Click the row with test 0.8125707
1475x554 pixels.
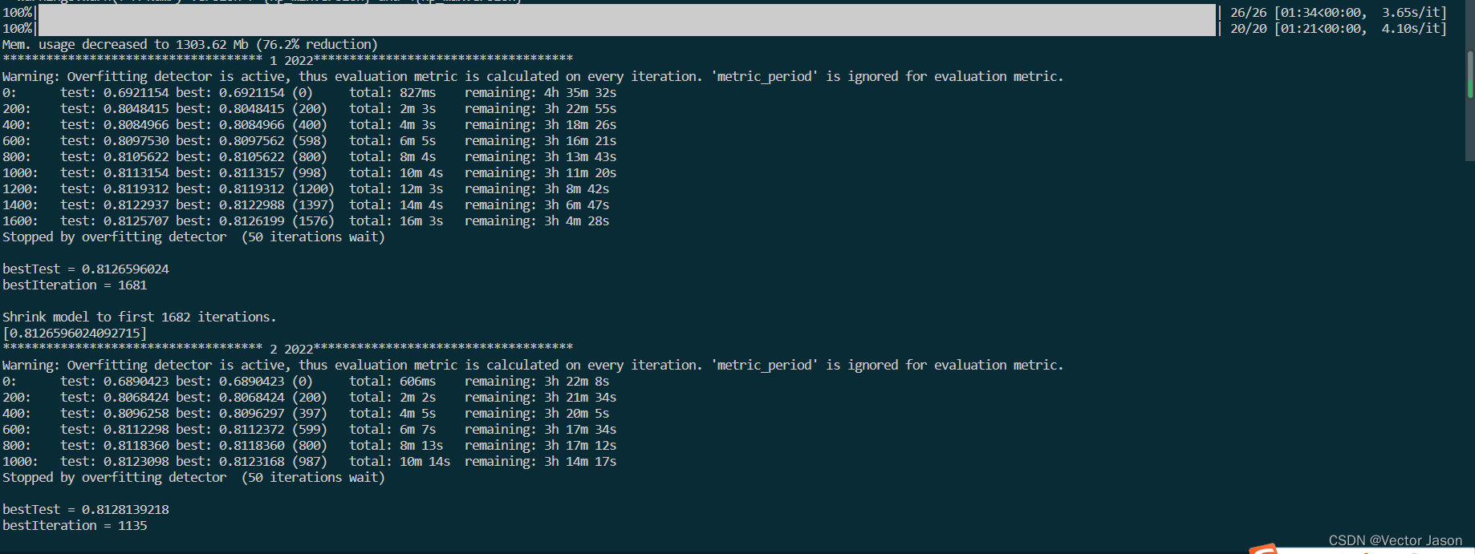click(306, 220)
